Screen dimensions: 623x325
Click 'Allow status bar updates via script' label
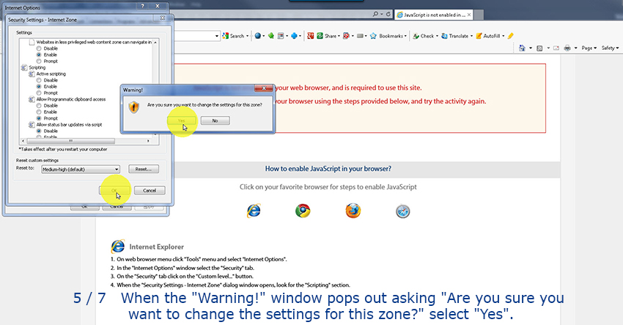pyautogui.click(x=69, y=125)
